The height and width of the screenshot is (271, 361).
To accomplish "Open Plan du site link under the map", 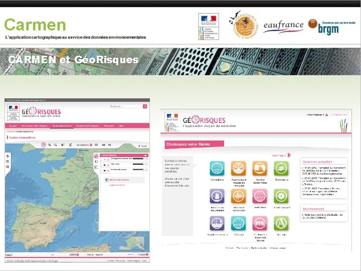I will point(120,260).
